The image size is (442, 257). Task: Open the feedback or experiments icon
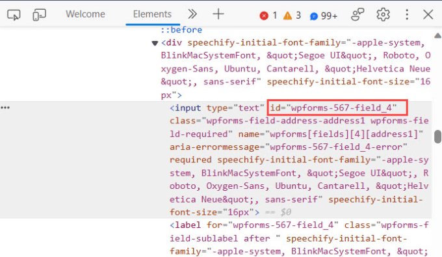pyautogui.click(x=357, y=14)
